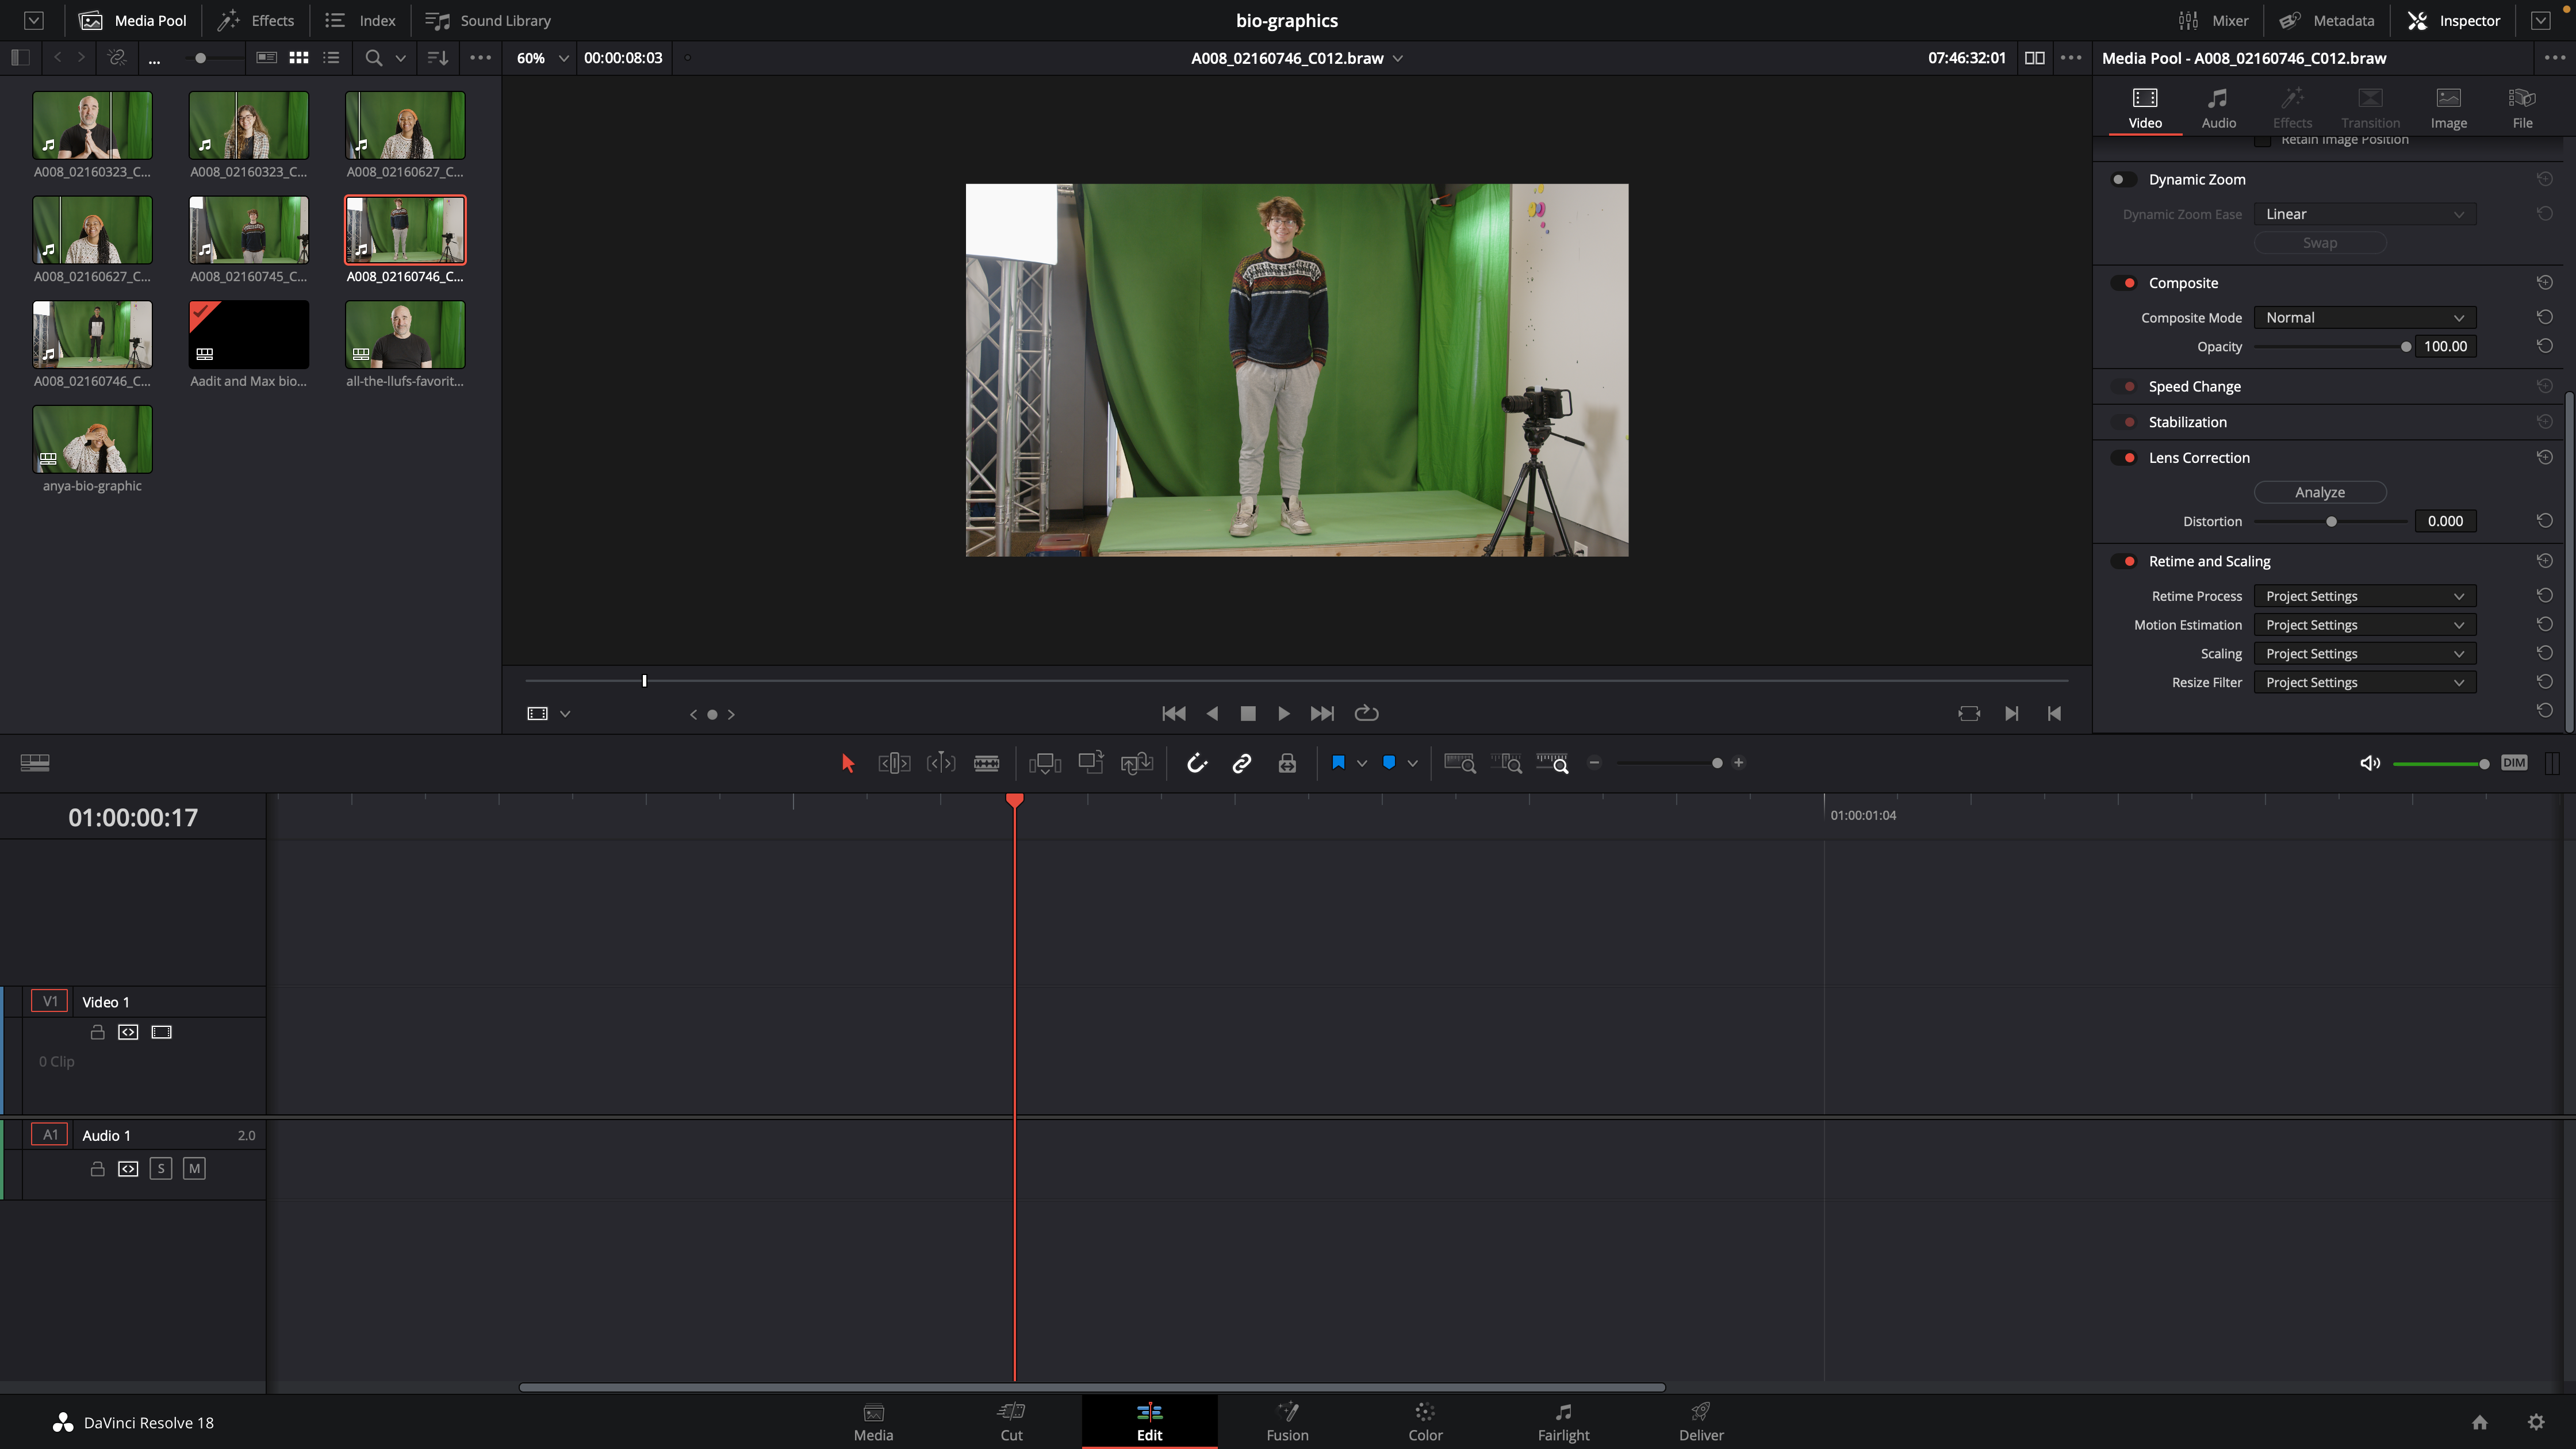Click the Trim edit mode tool
Screen dimensions: 2576x1449
click(x=893, y=763)
